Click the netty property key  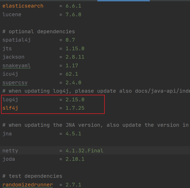pos(10,151)
